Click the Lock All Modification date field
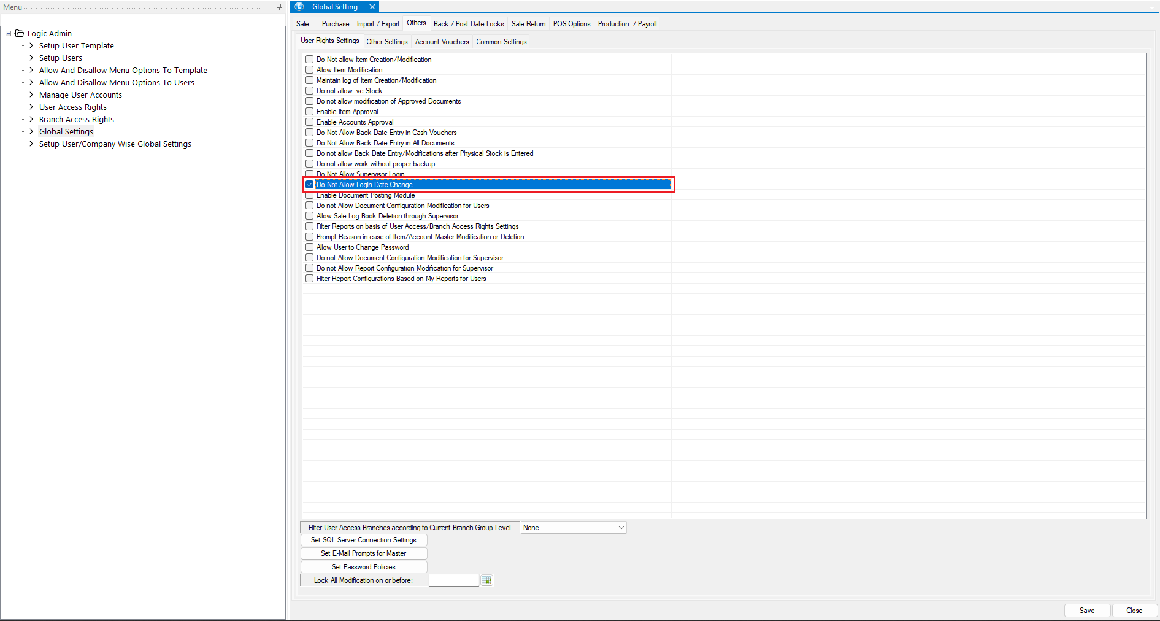The image size is (1160, 621). [x=453, y=580]
